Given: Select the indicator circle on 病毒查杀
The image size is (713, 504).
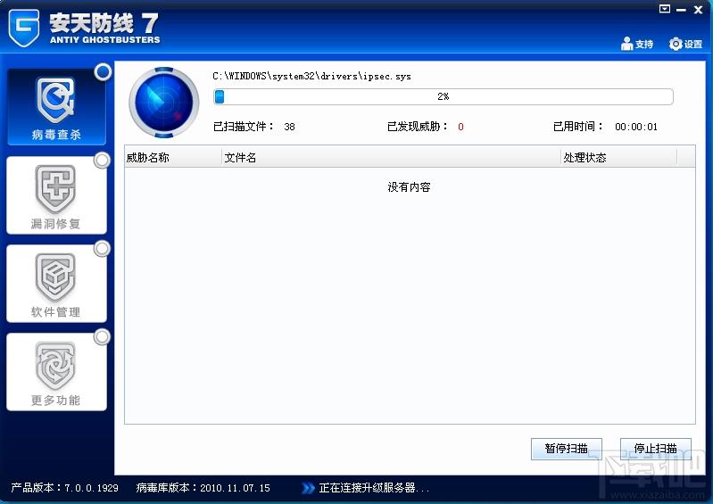Looking at the screenshot, I should click(103, 71).
